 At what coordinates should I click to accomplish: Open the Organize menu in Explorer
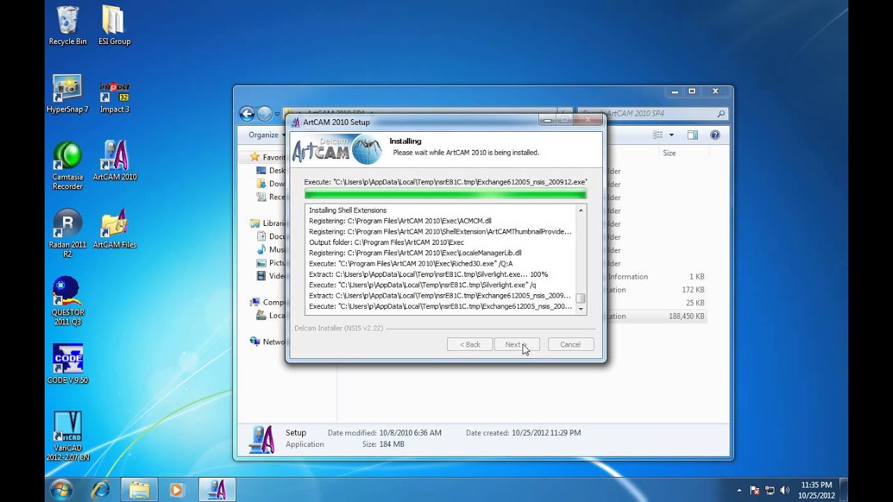click(x=267, y=135)
